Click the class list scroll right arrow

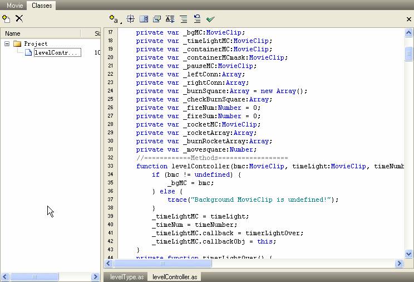click(x=95, y=277)
